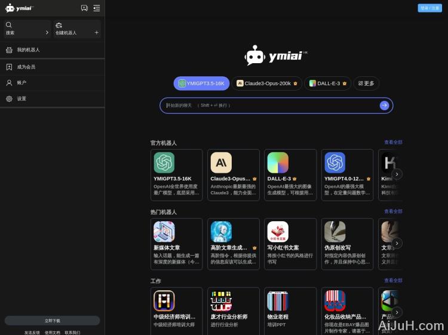
Task: Click the 我的机器人 robot icon
Action: pyautogui.click(x=9, y=50)
